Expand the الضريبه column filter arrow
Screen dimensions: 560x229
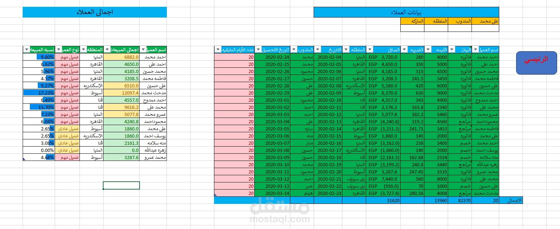(404, 50)
